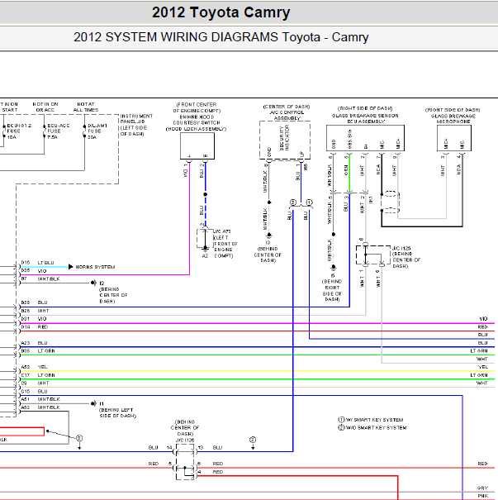Click the D15 LT BLU wire pin label
The width and height of the screenshot is (498, 500).
38,263
